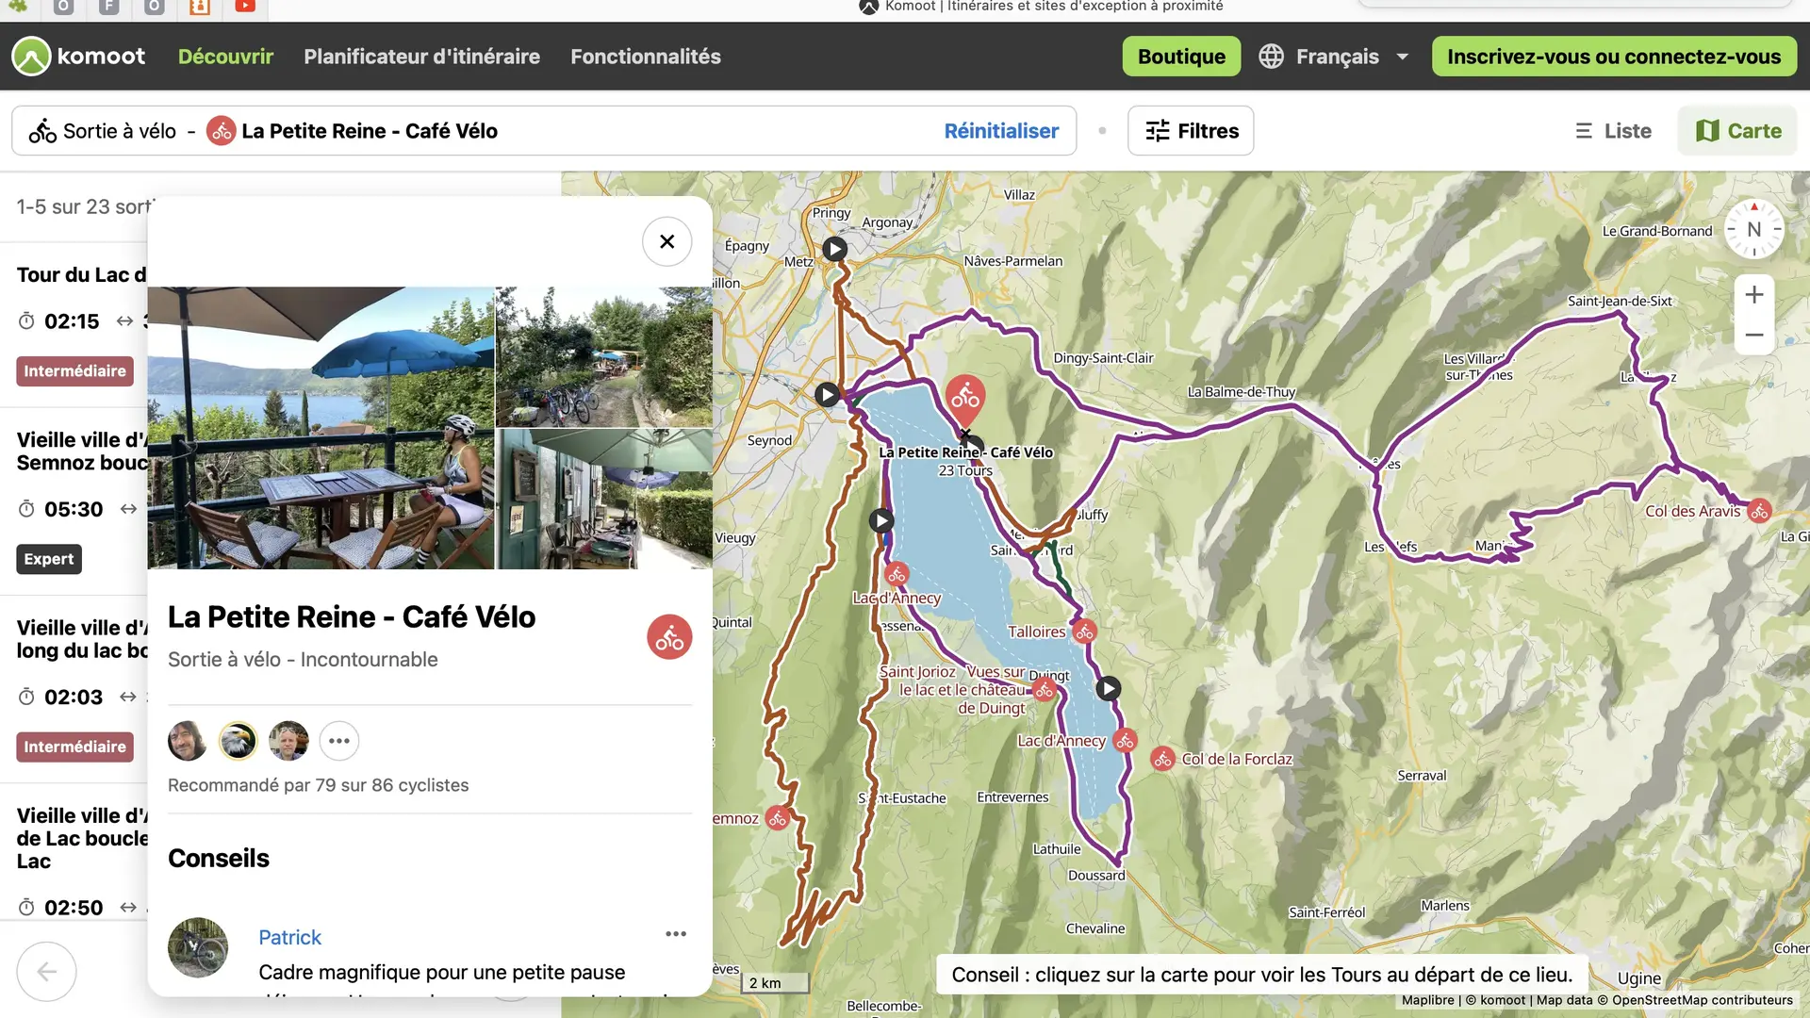Open Planificateur d'itinéraire menu
Viewport: 1810px width, 1018px height.
pos(421,57)
